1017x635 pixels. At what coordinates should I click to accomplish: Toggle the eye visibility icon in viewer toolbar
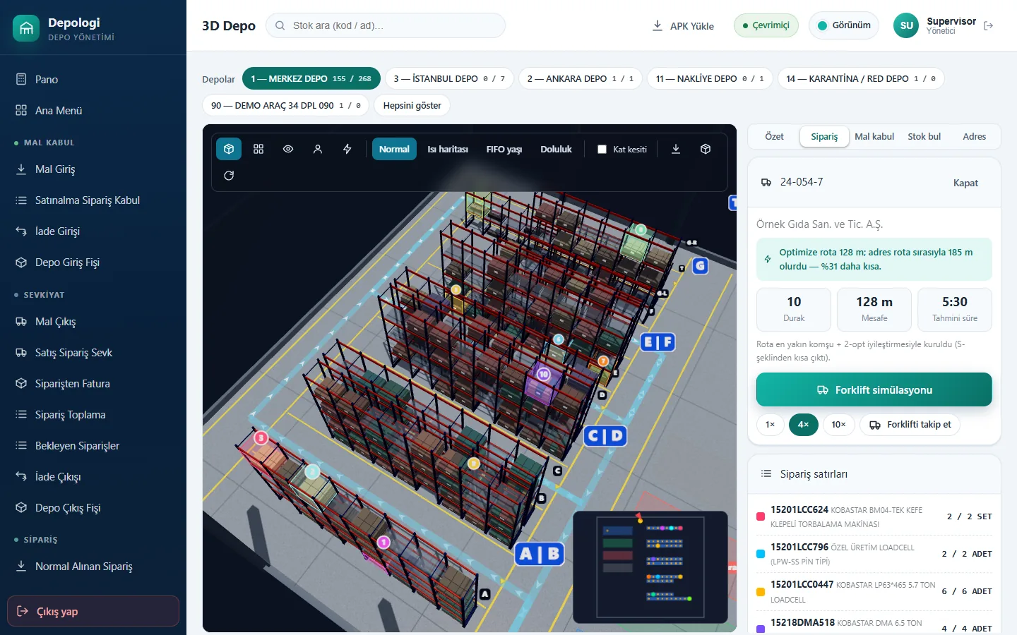pyautogui.click(x=288, y=149)
